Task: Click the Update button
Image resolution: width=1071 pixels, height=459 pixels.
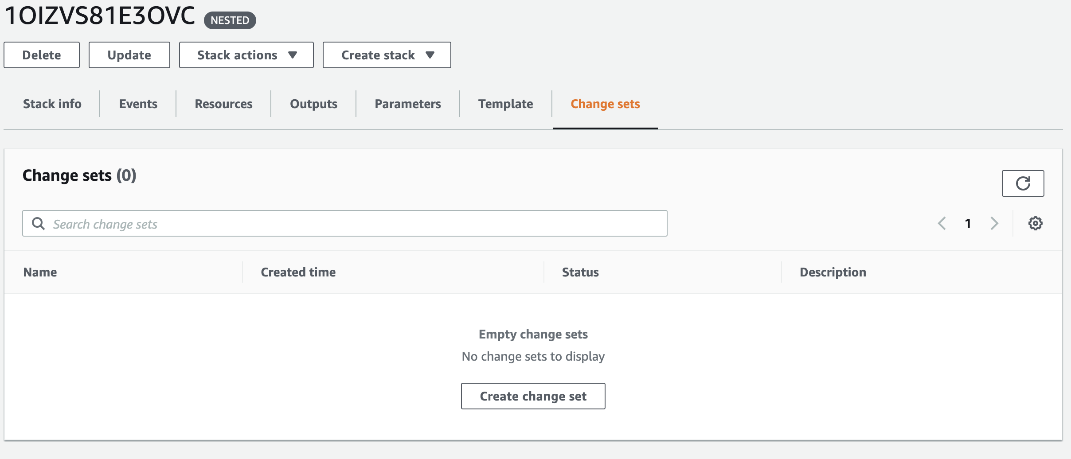Action: point(129,54)
